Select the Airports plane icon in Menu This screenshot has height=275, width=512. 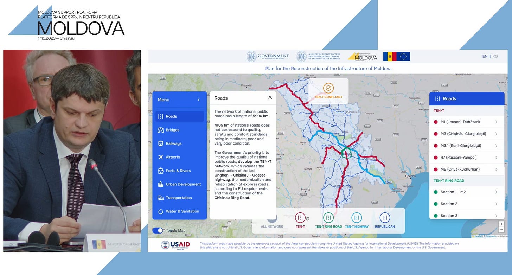tap(161, 157)
